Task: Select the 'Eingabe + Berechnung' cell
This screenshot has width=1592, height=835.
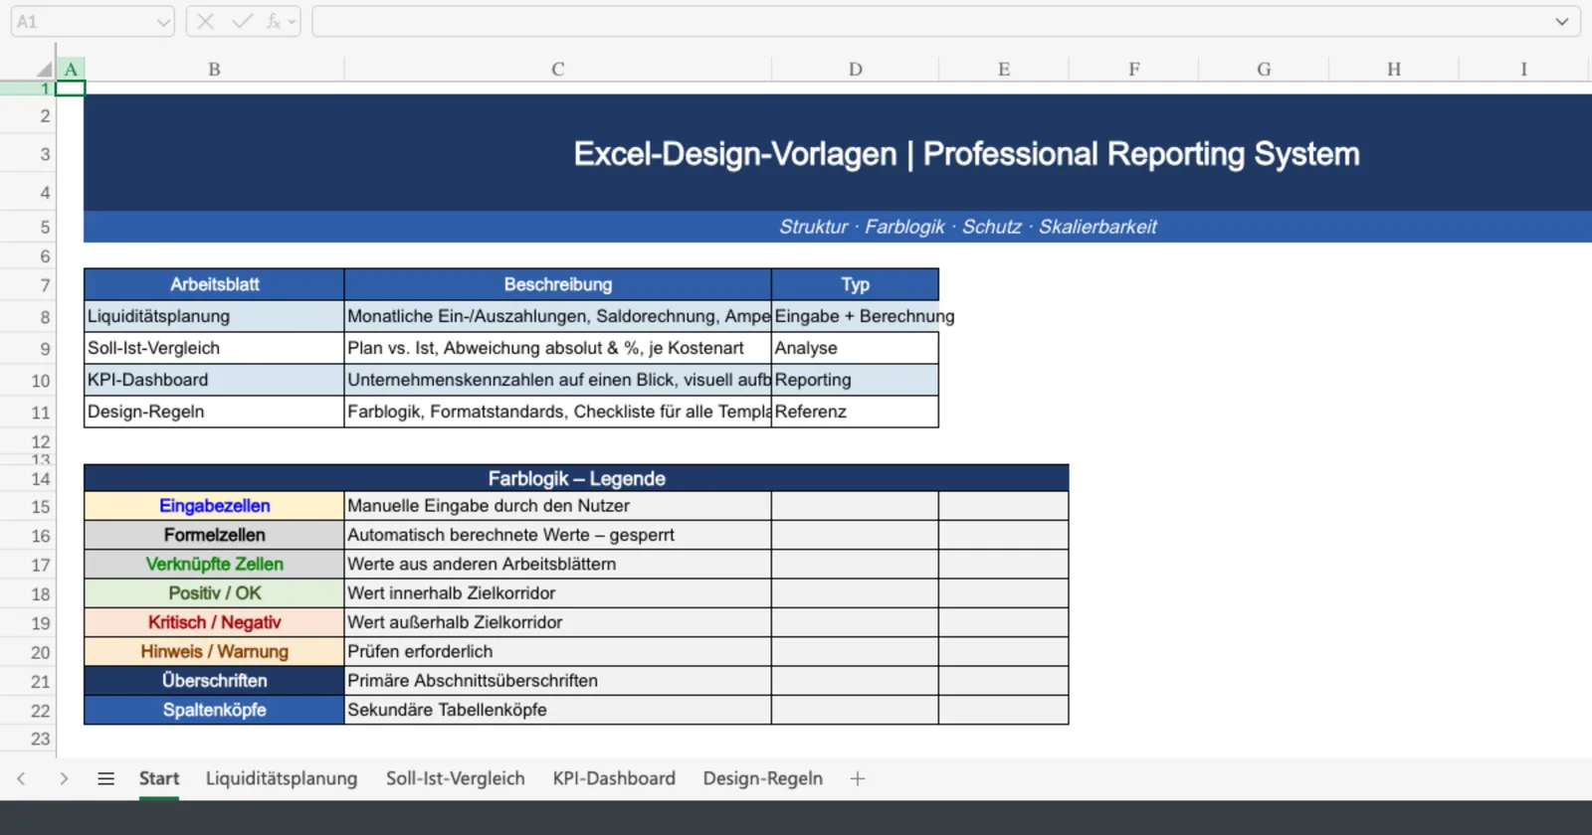Action: 855,316
